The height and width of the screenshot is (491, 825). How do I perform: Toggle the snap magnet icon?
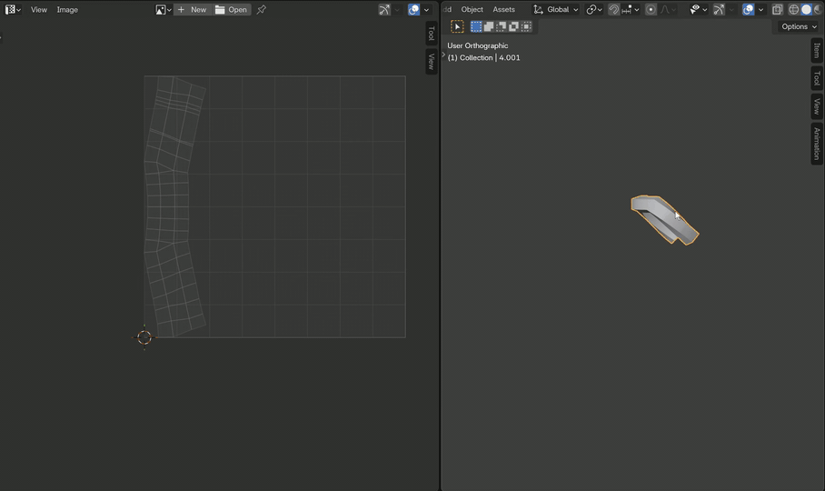click(613, 9)
